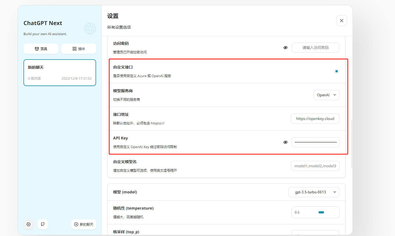Click the 0 条对话 count text
This screenshot has width=395, height=236.
34,78
